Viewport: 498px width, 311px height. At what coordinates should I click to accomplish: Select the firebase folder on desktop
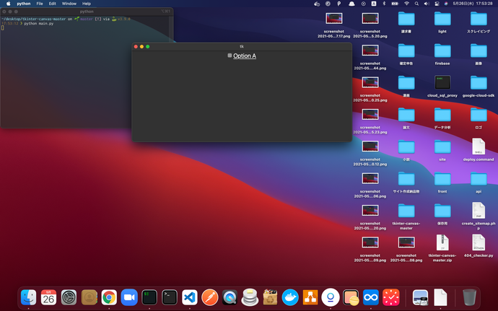pos(442,51)
